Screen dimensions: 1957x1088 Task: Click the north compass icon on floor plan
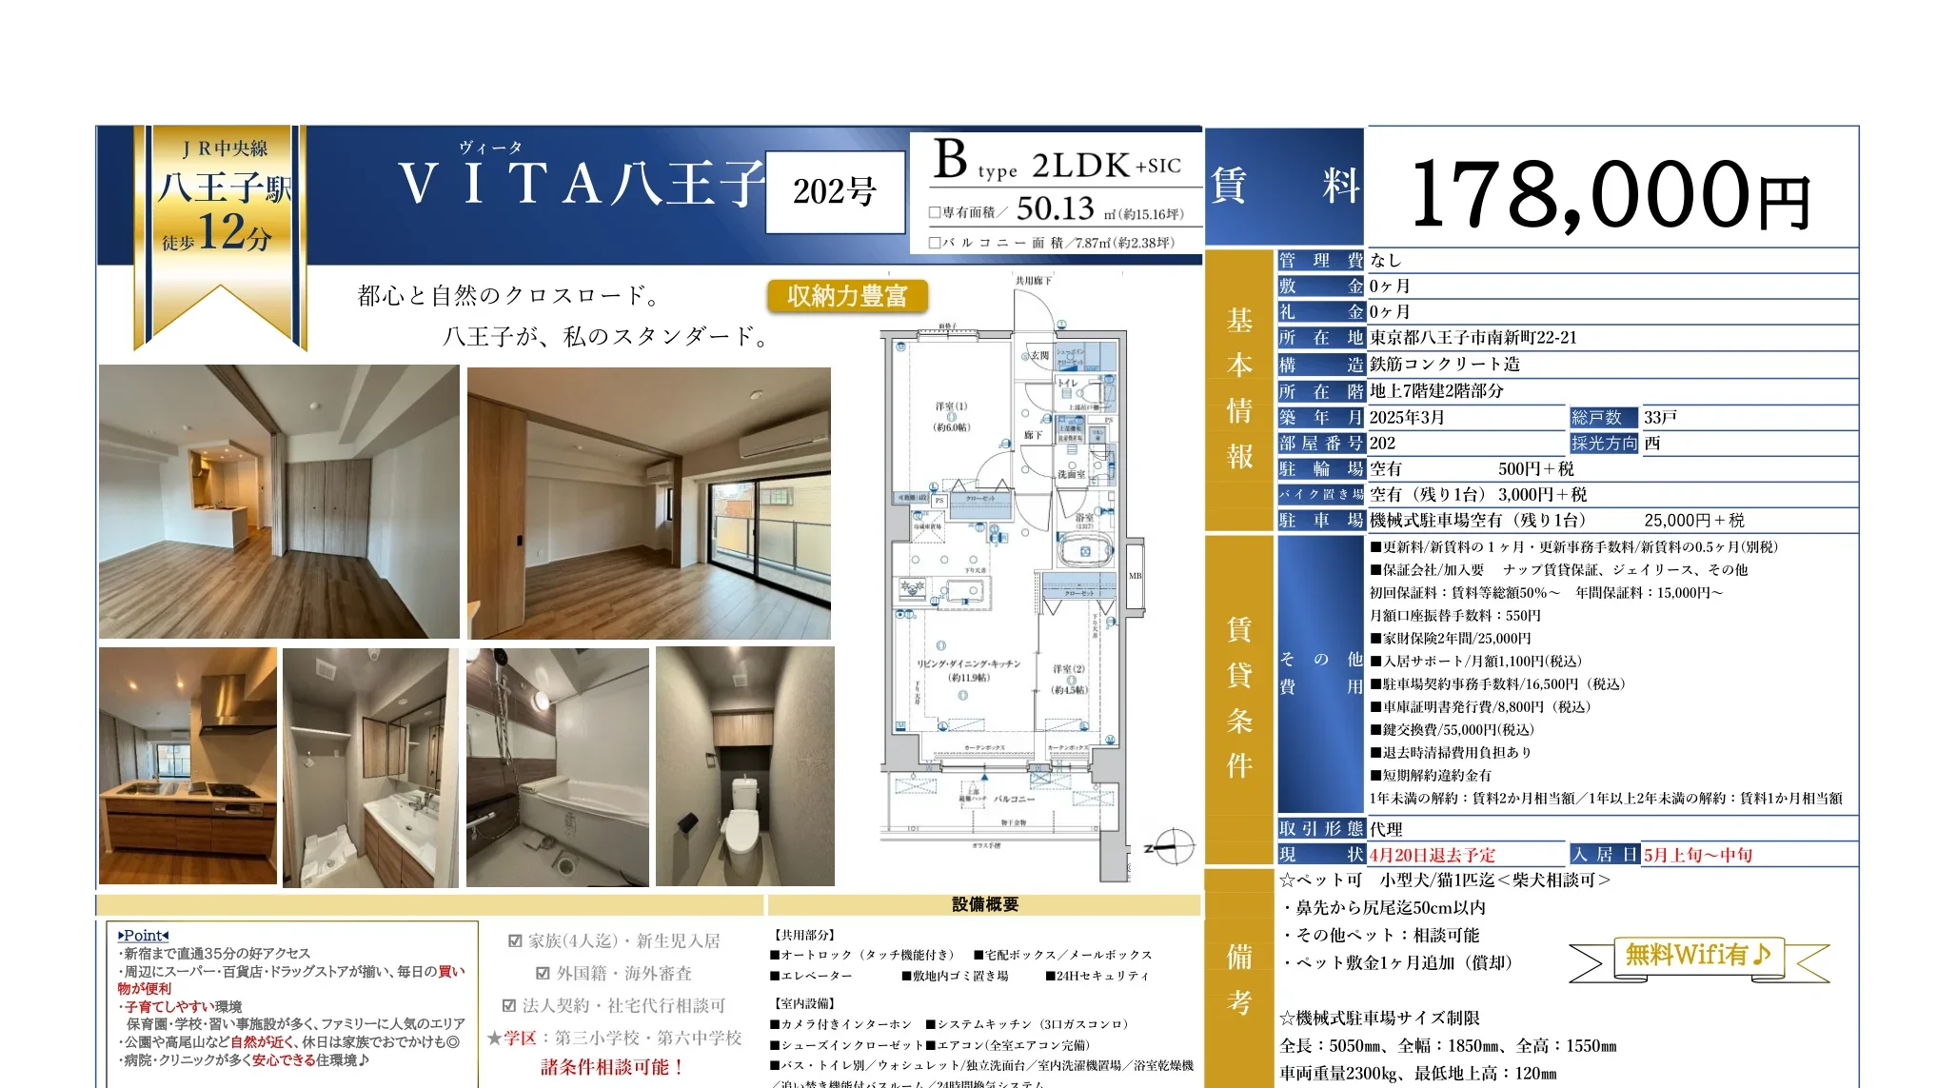click(1172, 846)
